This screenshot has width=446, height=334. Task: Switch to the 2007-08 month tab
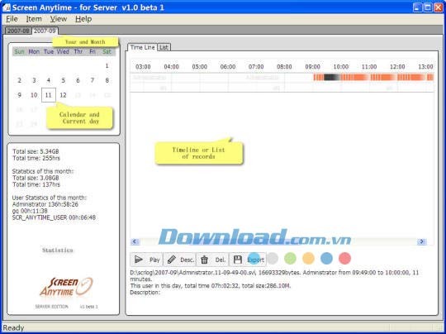[x=18, y=31]
